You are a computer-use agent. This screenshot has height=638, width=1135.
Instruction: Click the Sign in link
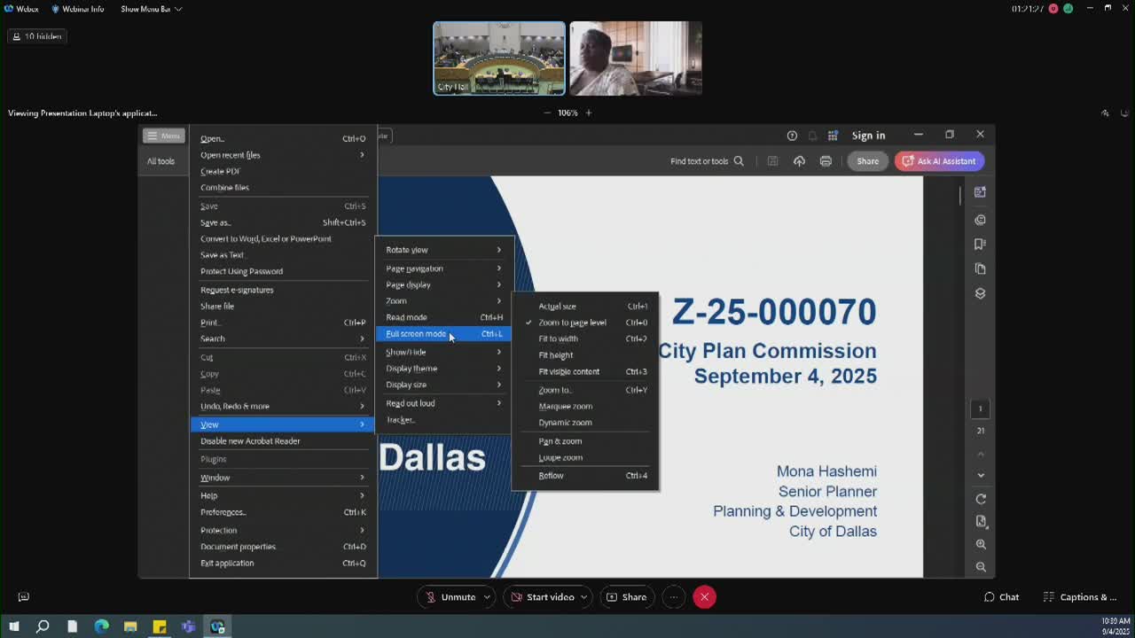(868, 136)
